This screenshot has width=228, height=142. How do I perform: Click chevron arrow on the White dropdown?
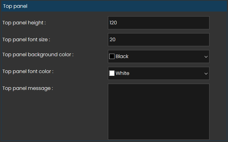(206, 74)
